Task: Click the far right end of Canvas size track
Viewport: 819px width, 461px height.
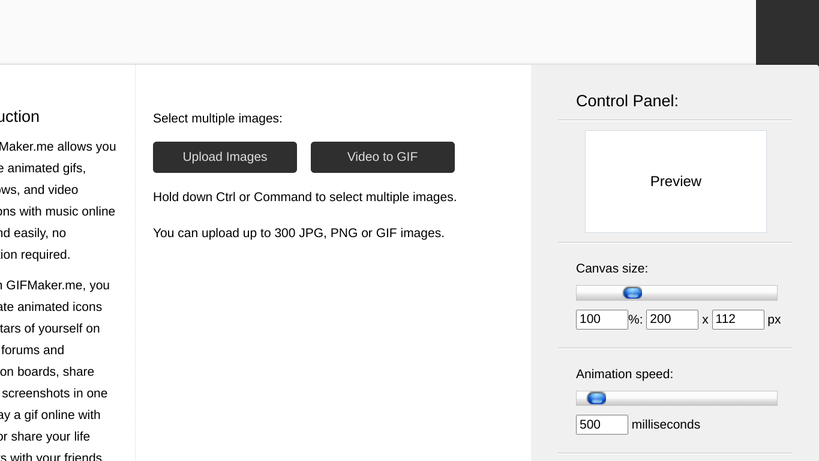Action: (773, 293)
